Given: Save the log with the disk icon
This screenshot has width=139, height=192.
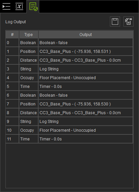Looking at the screenshot, I should click(x=115, y=22).
